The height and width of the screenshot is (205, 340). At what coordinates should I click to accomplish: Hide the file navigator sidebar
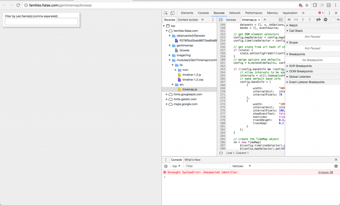point(221,20)
